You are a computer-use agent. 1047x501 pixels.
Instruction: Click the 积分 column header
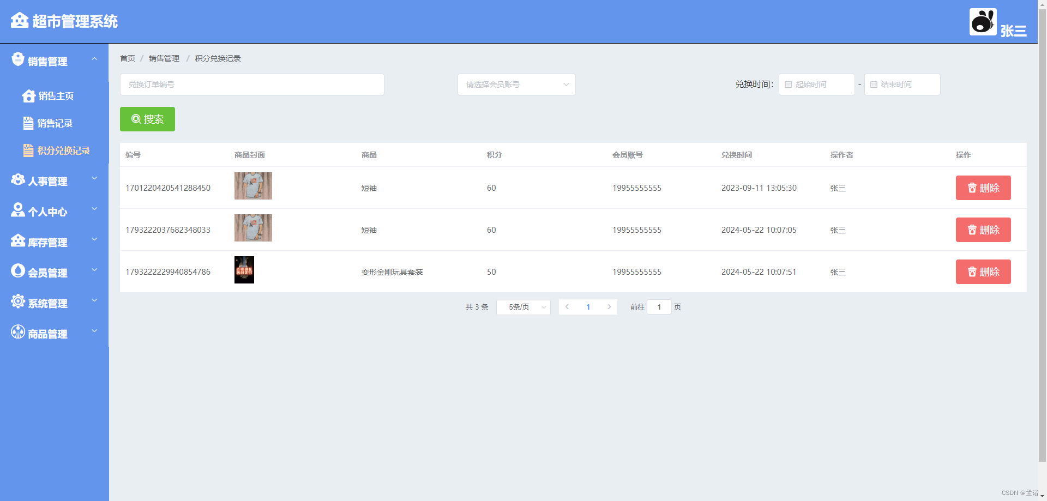[x=495, y=155]
